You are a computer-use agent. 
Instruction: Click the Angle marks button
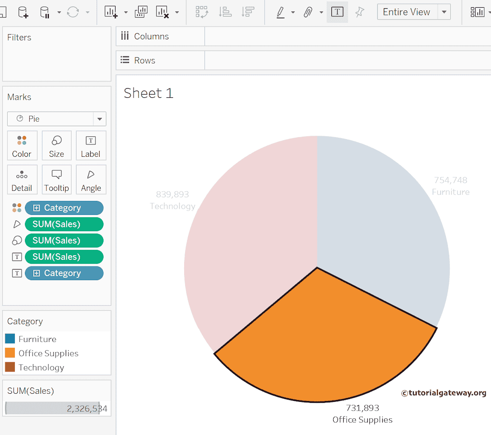coord(91,180)
